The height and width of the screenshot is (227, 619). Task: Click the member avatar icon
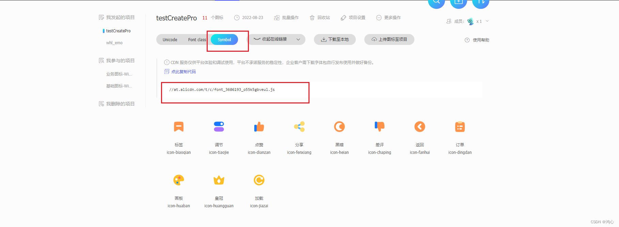[471, 21]
